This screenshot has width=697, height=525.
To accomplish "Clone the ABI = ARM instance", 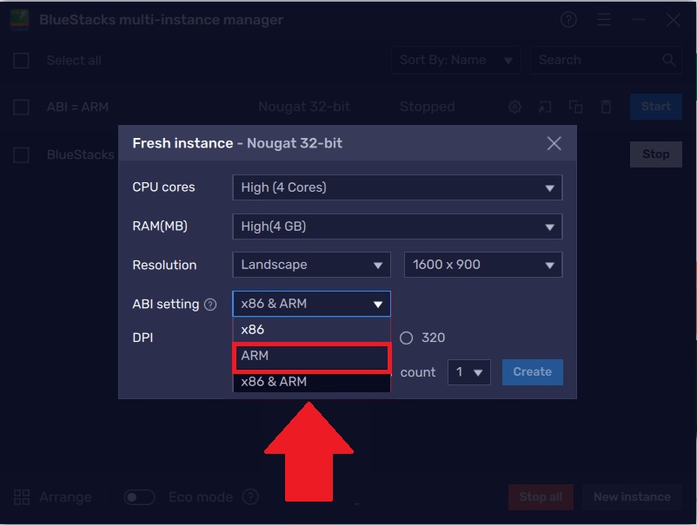I will [x=575, y=107].
